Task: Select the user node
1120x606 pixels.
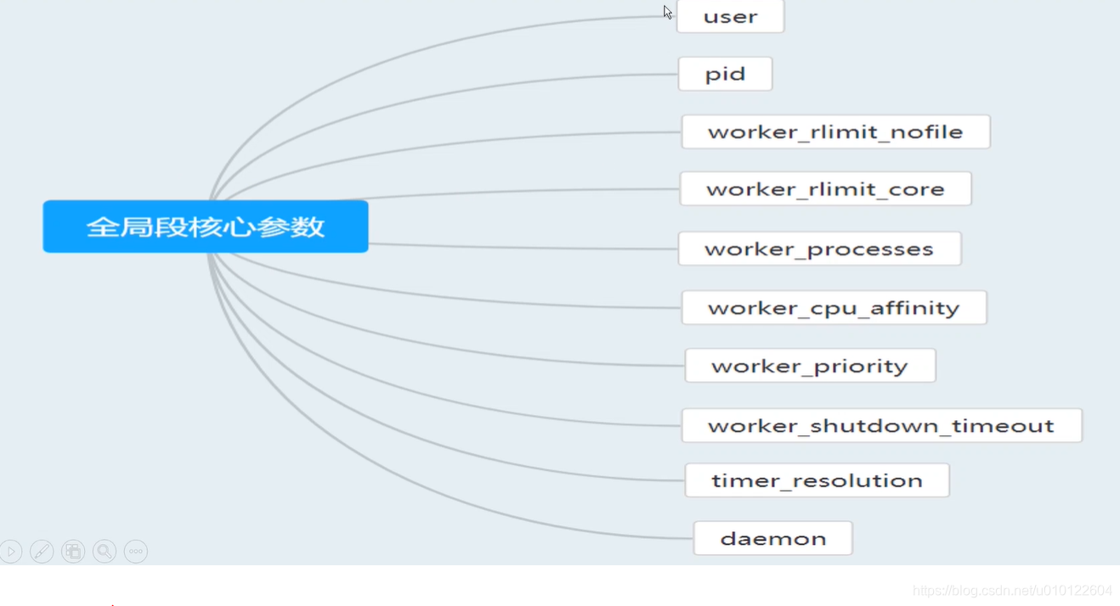Action: pos(730,16)
